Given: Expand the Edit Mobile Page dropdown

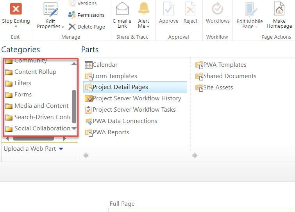Looking at the screenshot, I should click(x=256, y=27).
